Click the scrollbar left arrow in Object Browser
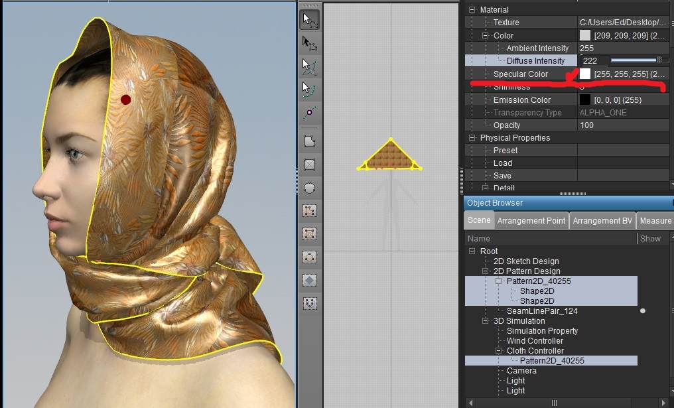This screenshot has width=674, height=408. click(471, 403)
